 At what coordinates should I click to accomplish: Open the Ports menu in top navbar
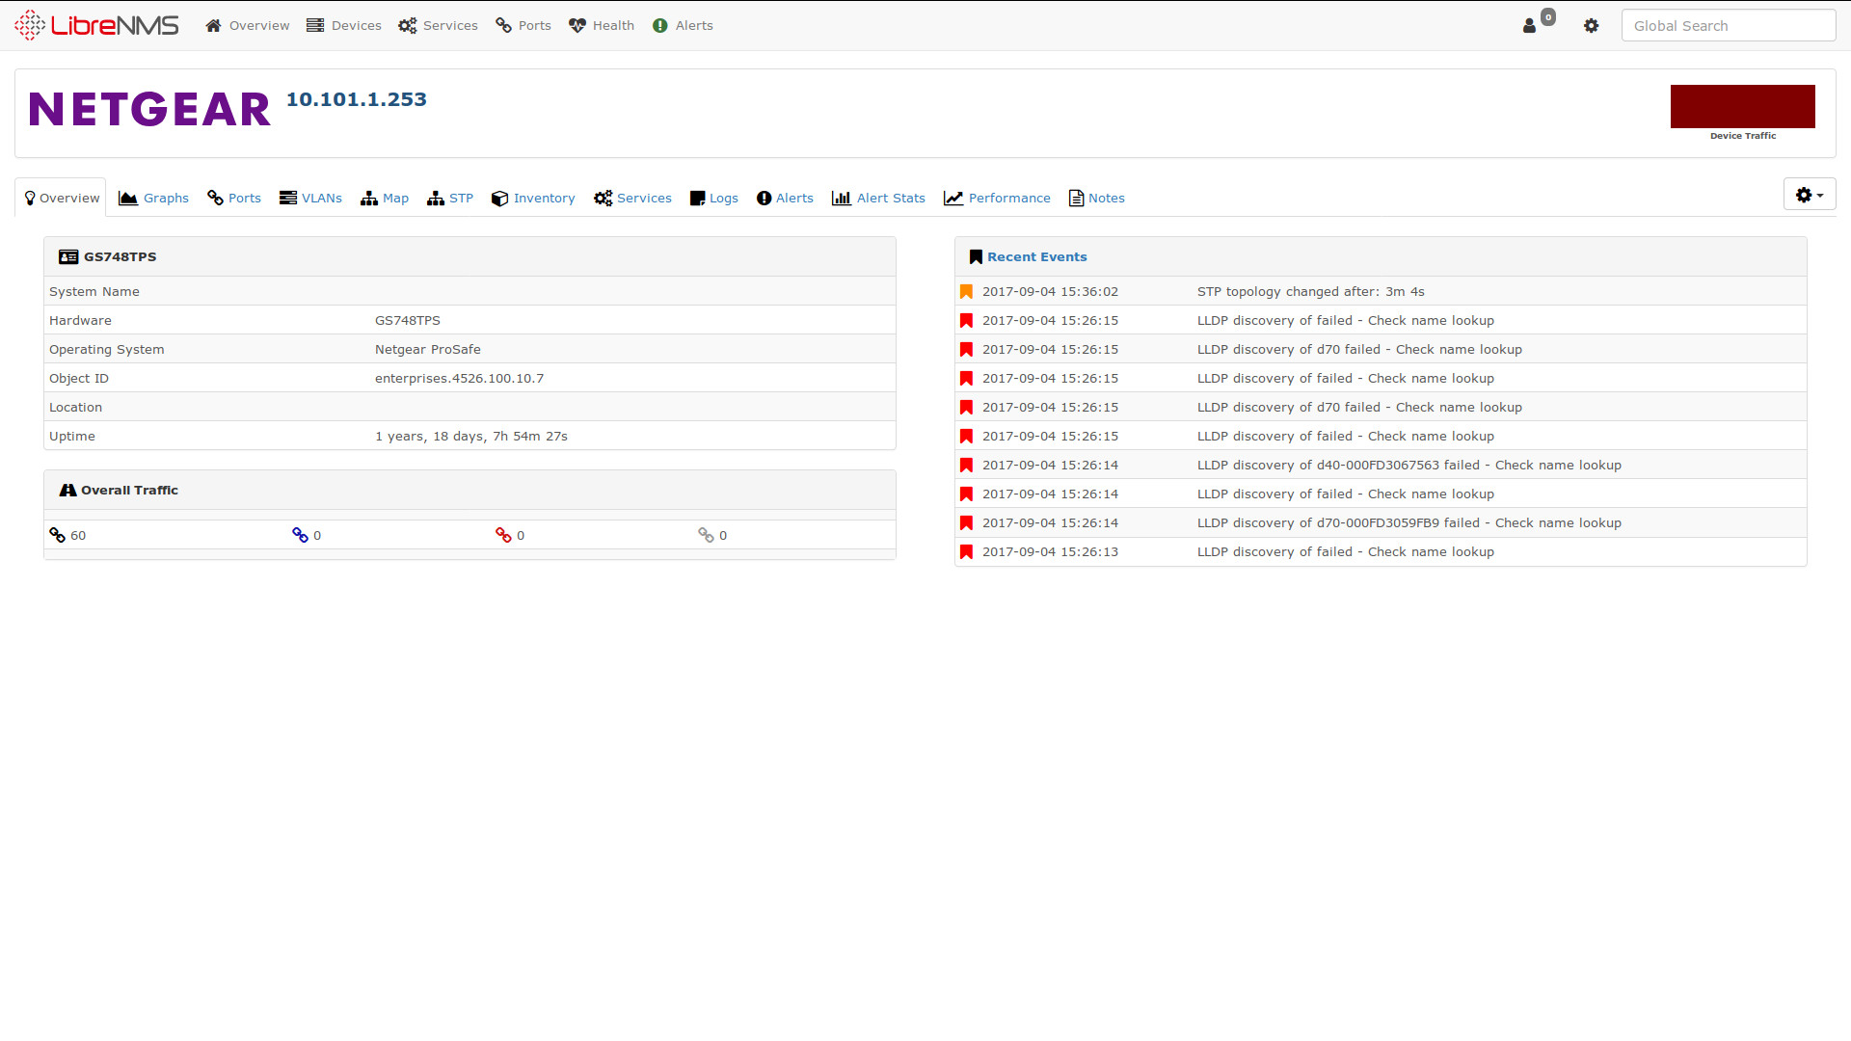tap(523, 26)
